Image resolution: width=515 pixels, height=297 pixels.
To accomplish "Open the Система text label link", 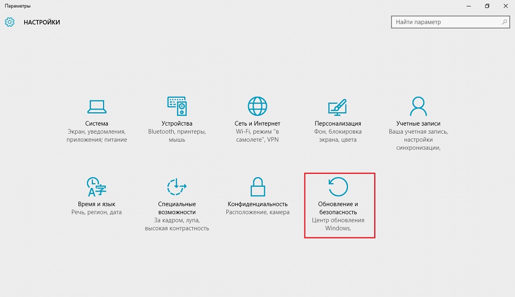I will (97, 124).
